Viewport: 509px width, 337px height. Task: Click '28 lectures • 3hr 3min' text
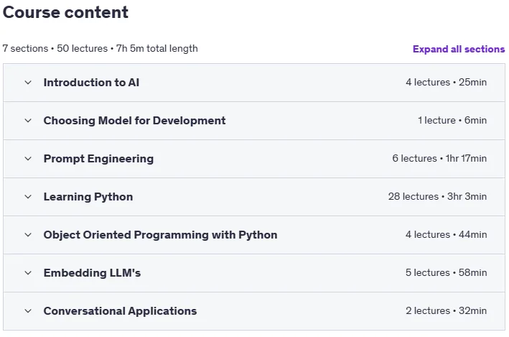(437, 196)
